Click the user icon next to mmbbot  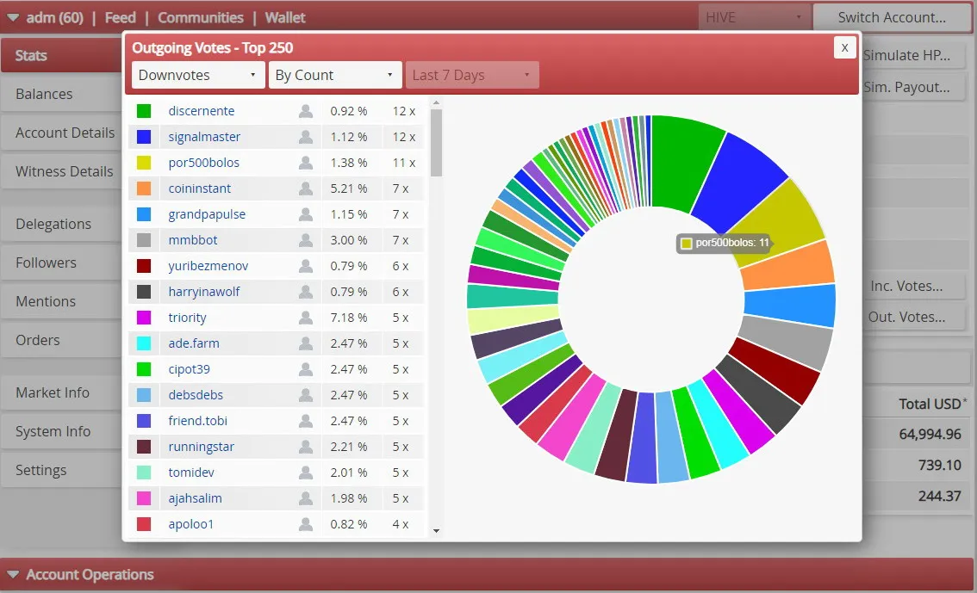[x=305, y=239]
